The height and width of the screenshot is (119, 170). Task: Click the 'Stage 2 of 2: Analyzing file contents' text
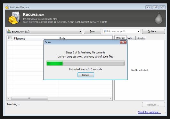(x=85, y=52)
